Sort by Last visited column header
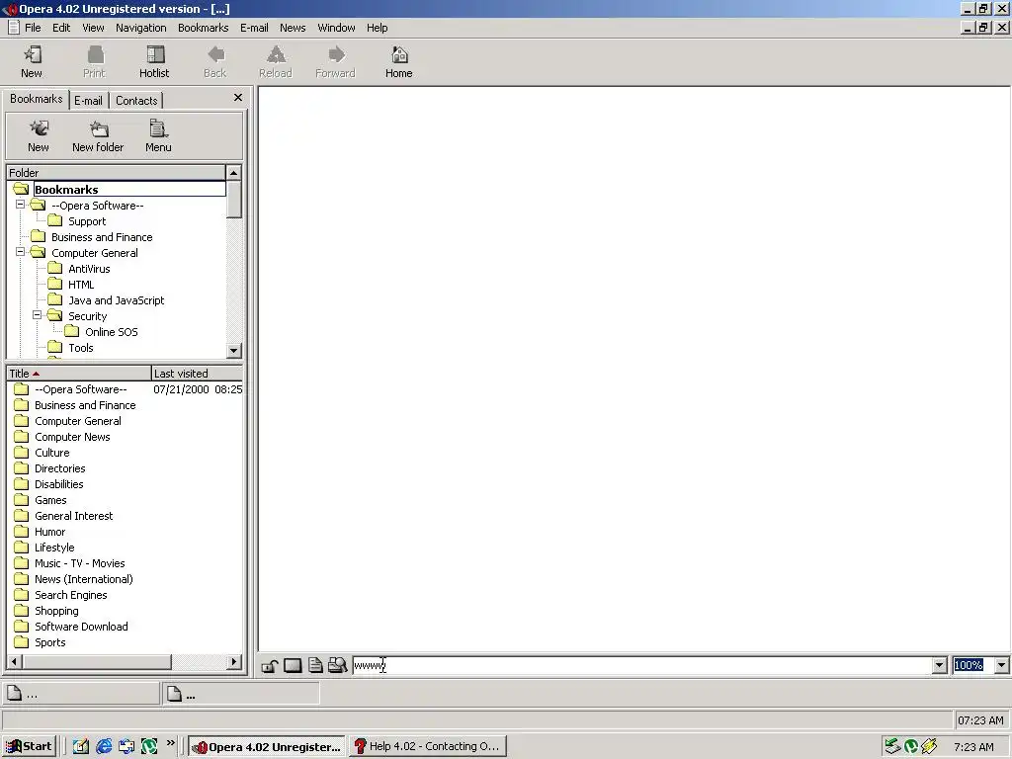This screenshot has width=1012, height=759. 197,374
